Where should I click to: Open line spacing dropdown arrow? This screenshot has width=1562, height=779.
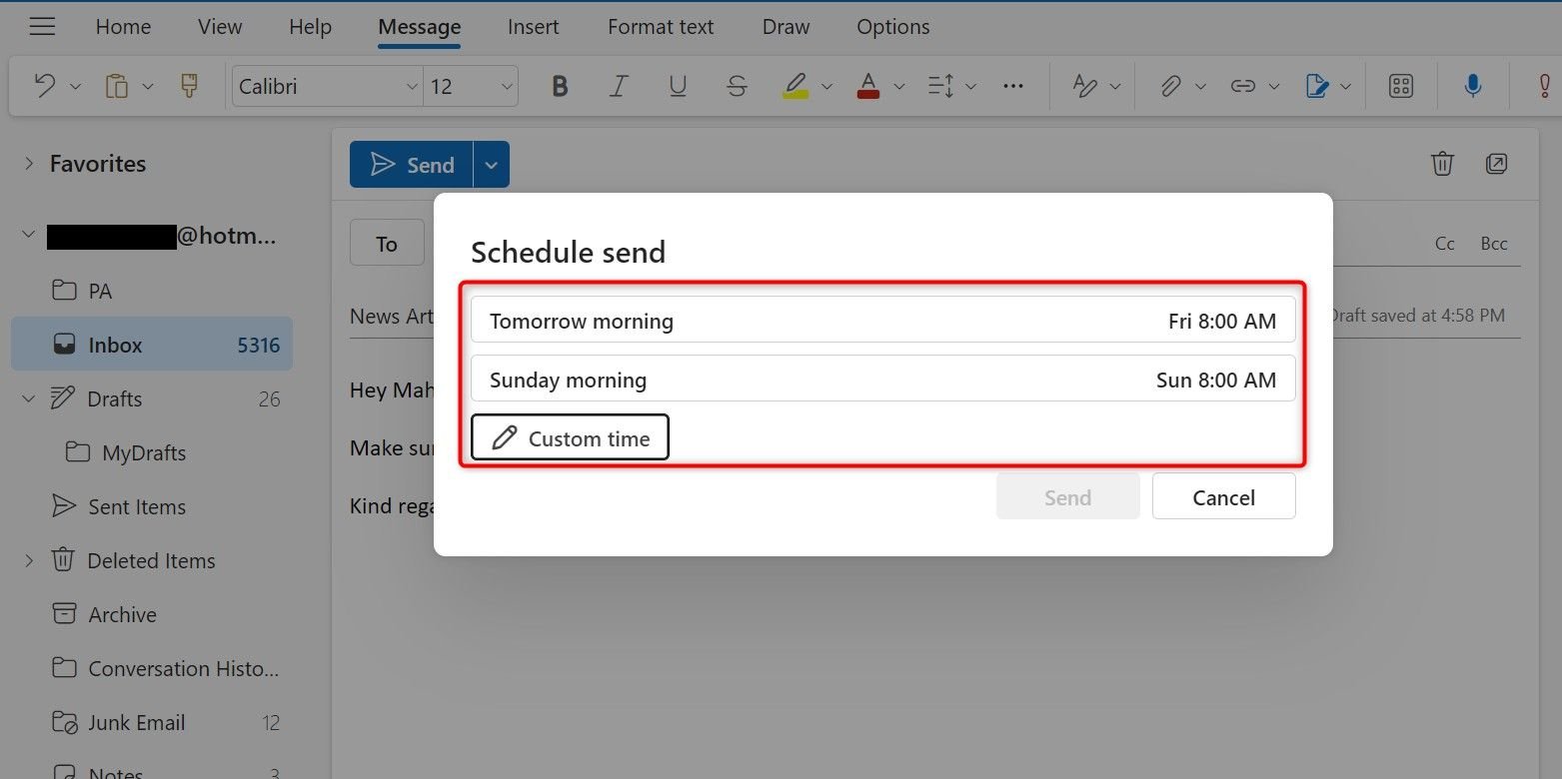(970, 87)
